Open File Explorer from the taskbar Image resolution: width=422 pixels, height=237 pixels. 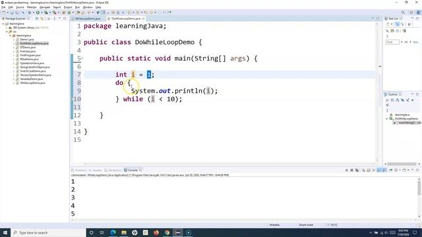tap(124, 232)
